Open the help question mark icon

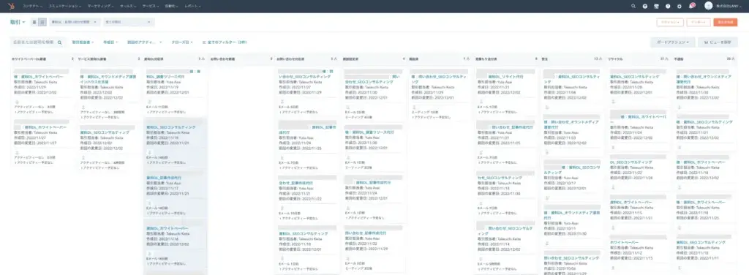click(668, 6)
